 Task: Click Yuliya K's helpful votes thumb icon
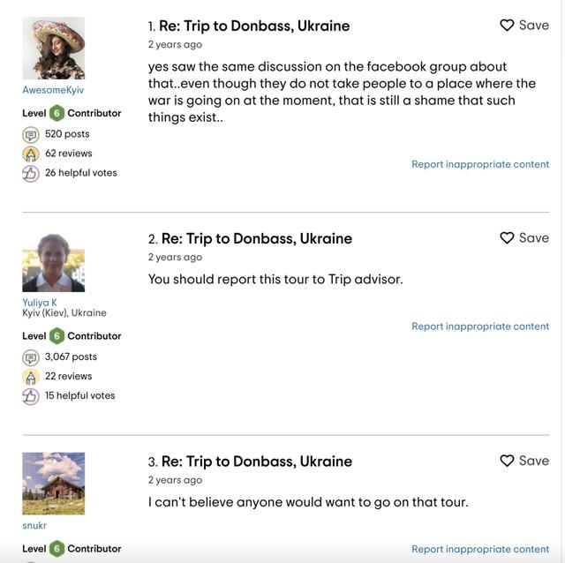pos(31,396)
